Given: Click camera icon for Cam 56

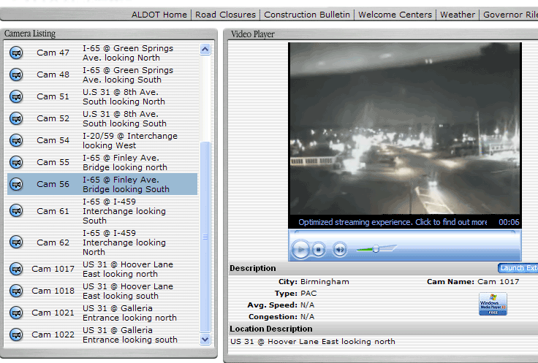Looking at the screenshot, I should click(16, 184).
